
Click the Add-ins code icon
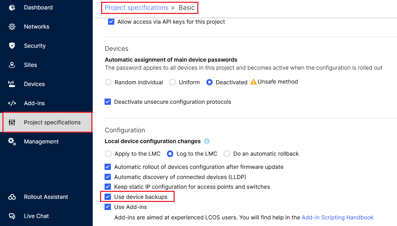point(12,103)
